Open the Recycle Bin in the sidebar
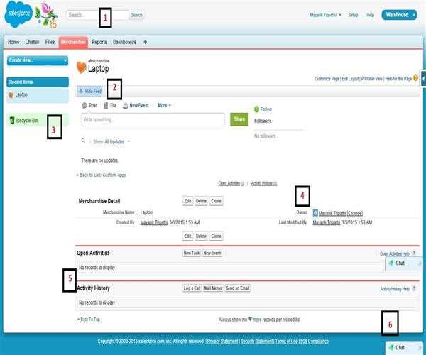The width and height of the screenshot is (426, 355). (28, 121)
